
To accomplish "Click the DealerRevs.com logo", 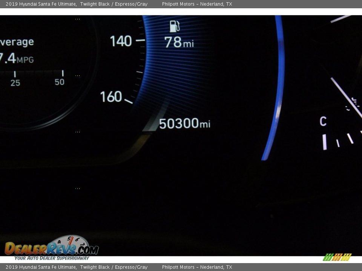I will point(52,246).
